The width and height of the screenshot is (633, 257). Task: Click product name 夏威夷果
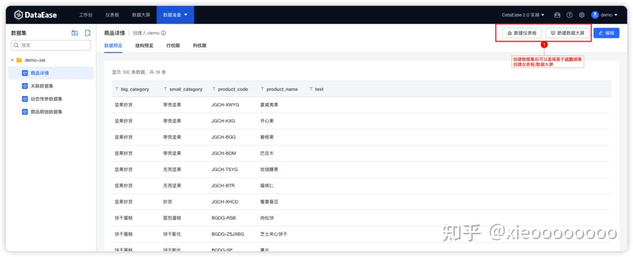(x=269, y=105)
